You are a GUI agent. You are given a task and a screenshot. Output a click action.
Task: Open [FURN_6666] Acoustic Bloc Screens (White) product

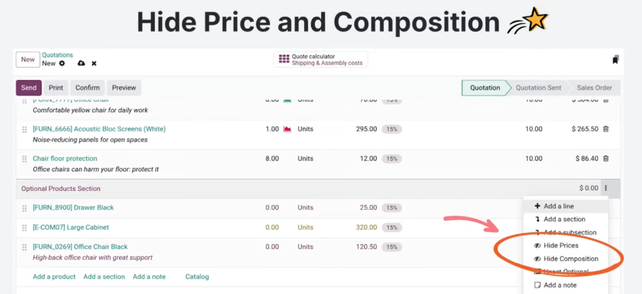99,129
